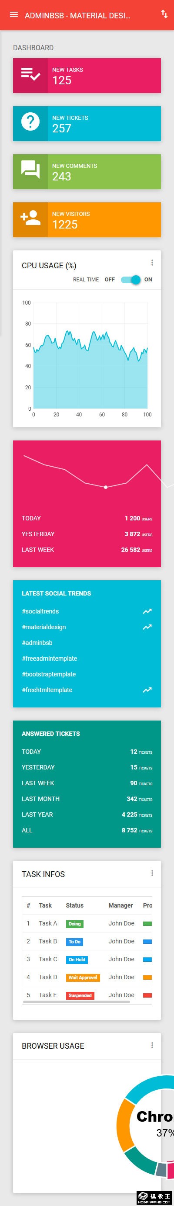Open the hamburger navigation menu
This screenshot has height=1206, width=174.
pos(14,15)
